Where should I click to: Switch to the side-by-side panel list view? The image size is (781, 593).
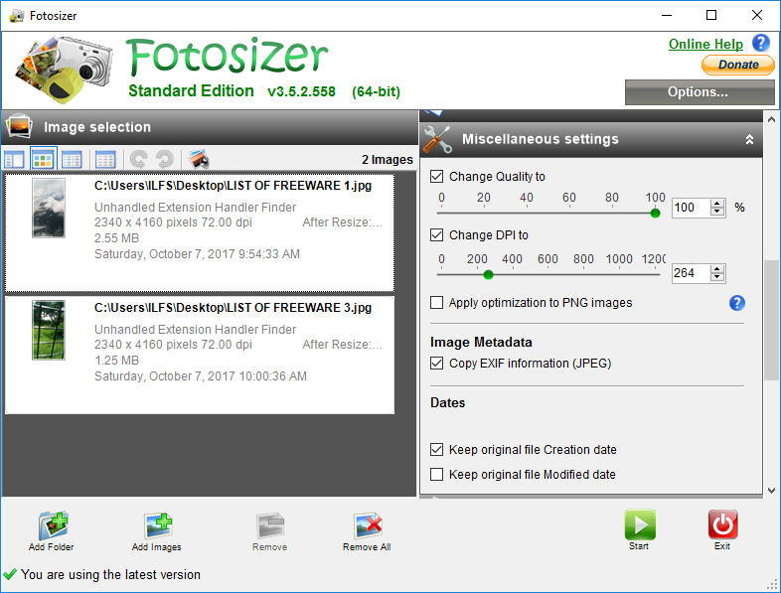(x=14, y=160)
